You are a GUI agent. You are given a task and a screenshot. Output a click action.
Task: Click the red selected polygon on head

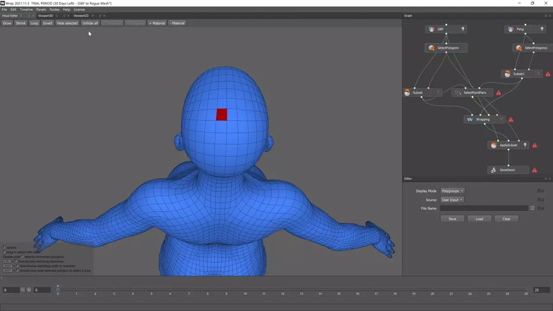[222, 114]
